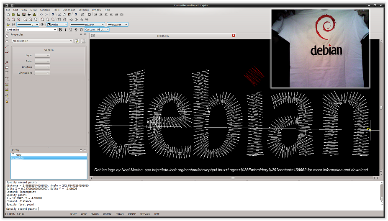Set icon size to 16
The width and height of the screenshot is (388, 221).
pos(96,15)
